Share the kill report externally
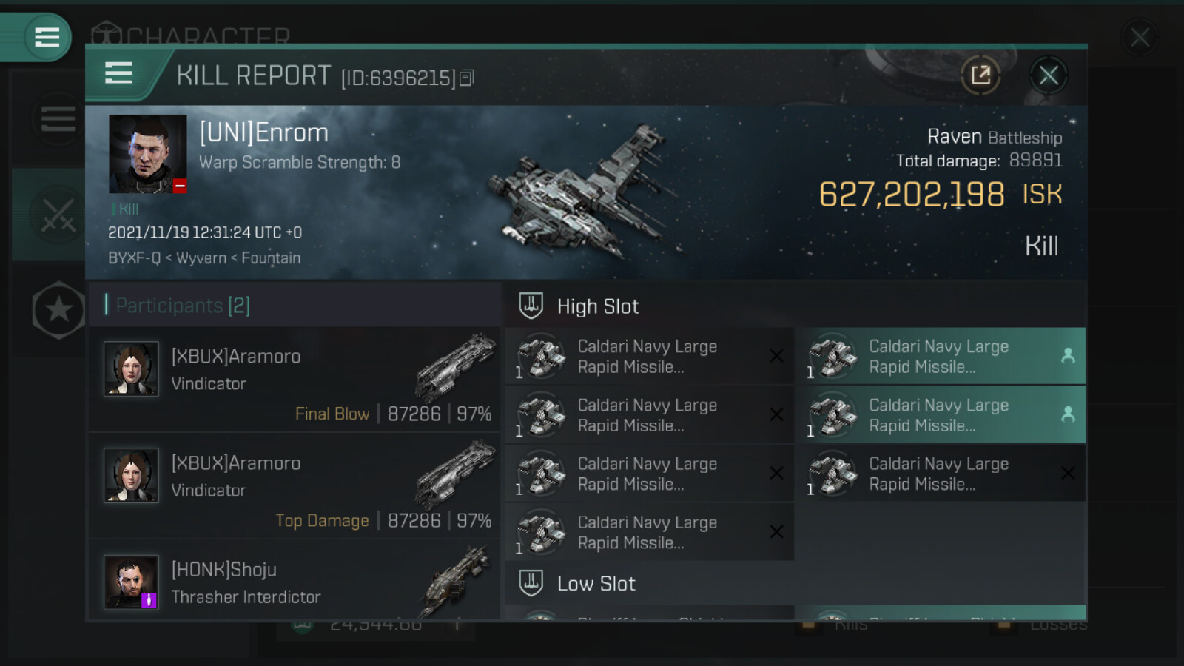This screenshot has width=1184, height=666. coord(980,75)
